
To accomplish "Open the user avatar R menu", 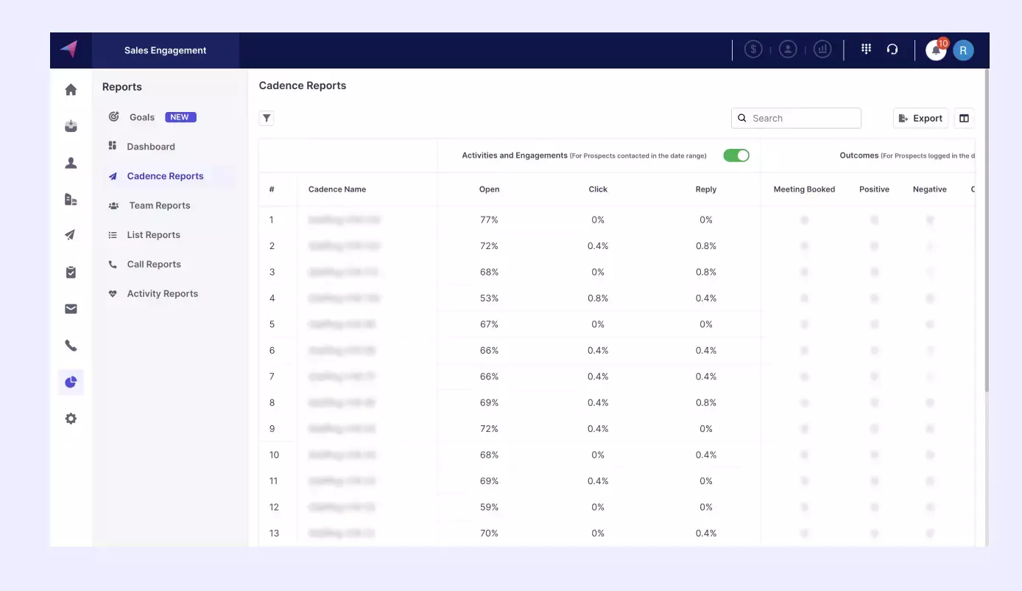I will (963, 50).
